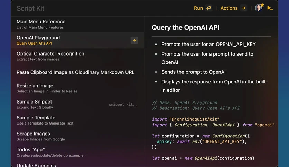289x167 pixels.
Task: Click the right arrow icon next to Actions
Action: [243, 8]
